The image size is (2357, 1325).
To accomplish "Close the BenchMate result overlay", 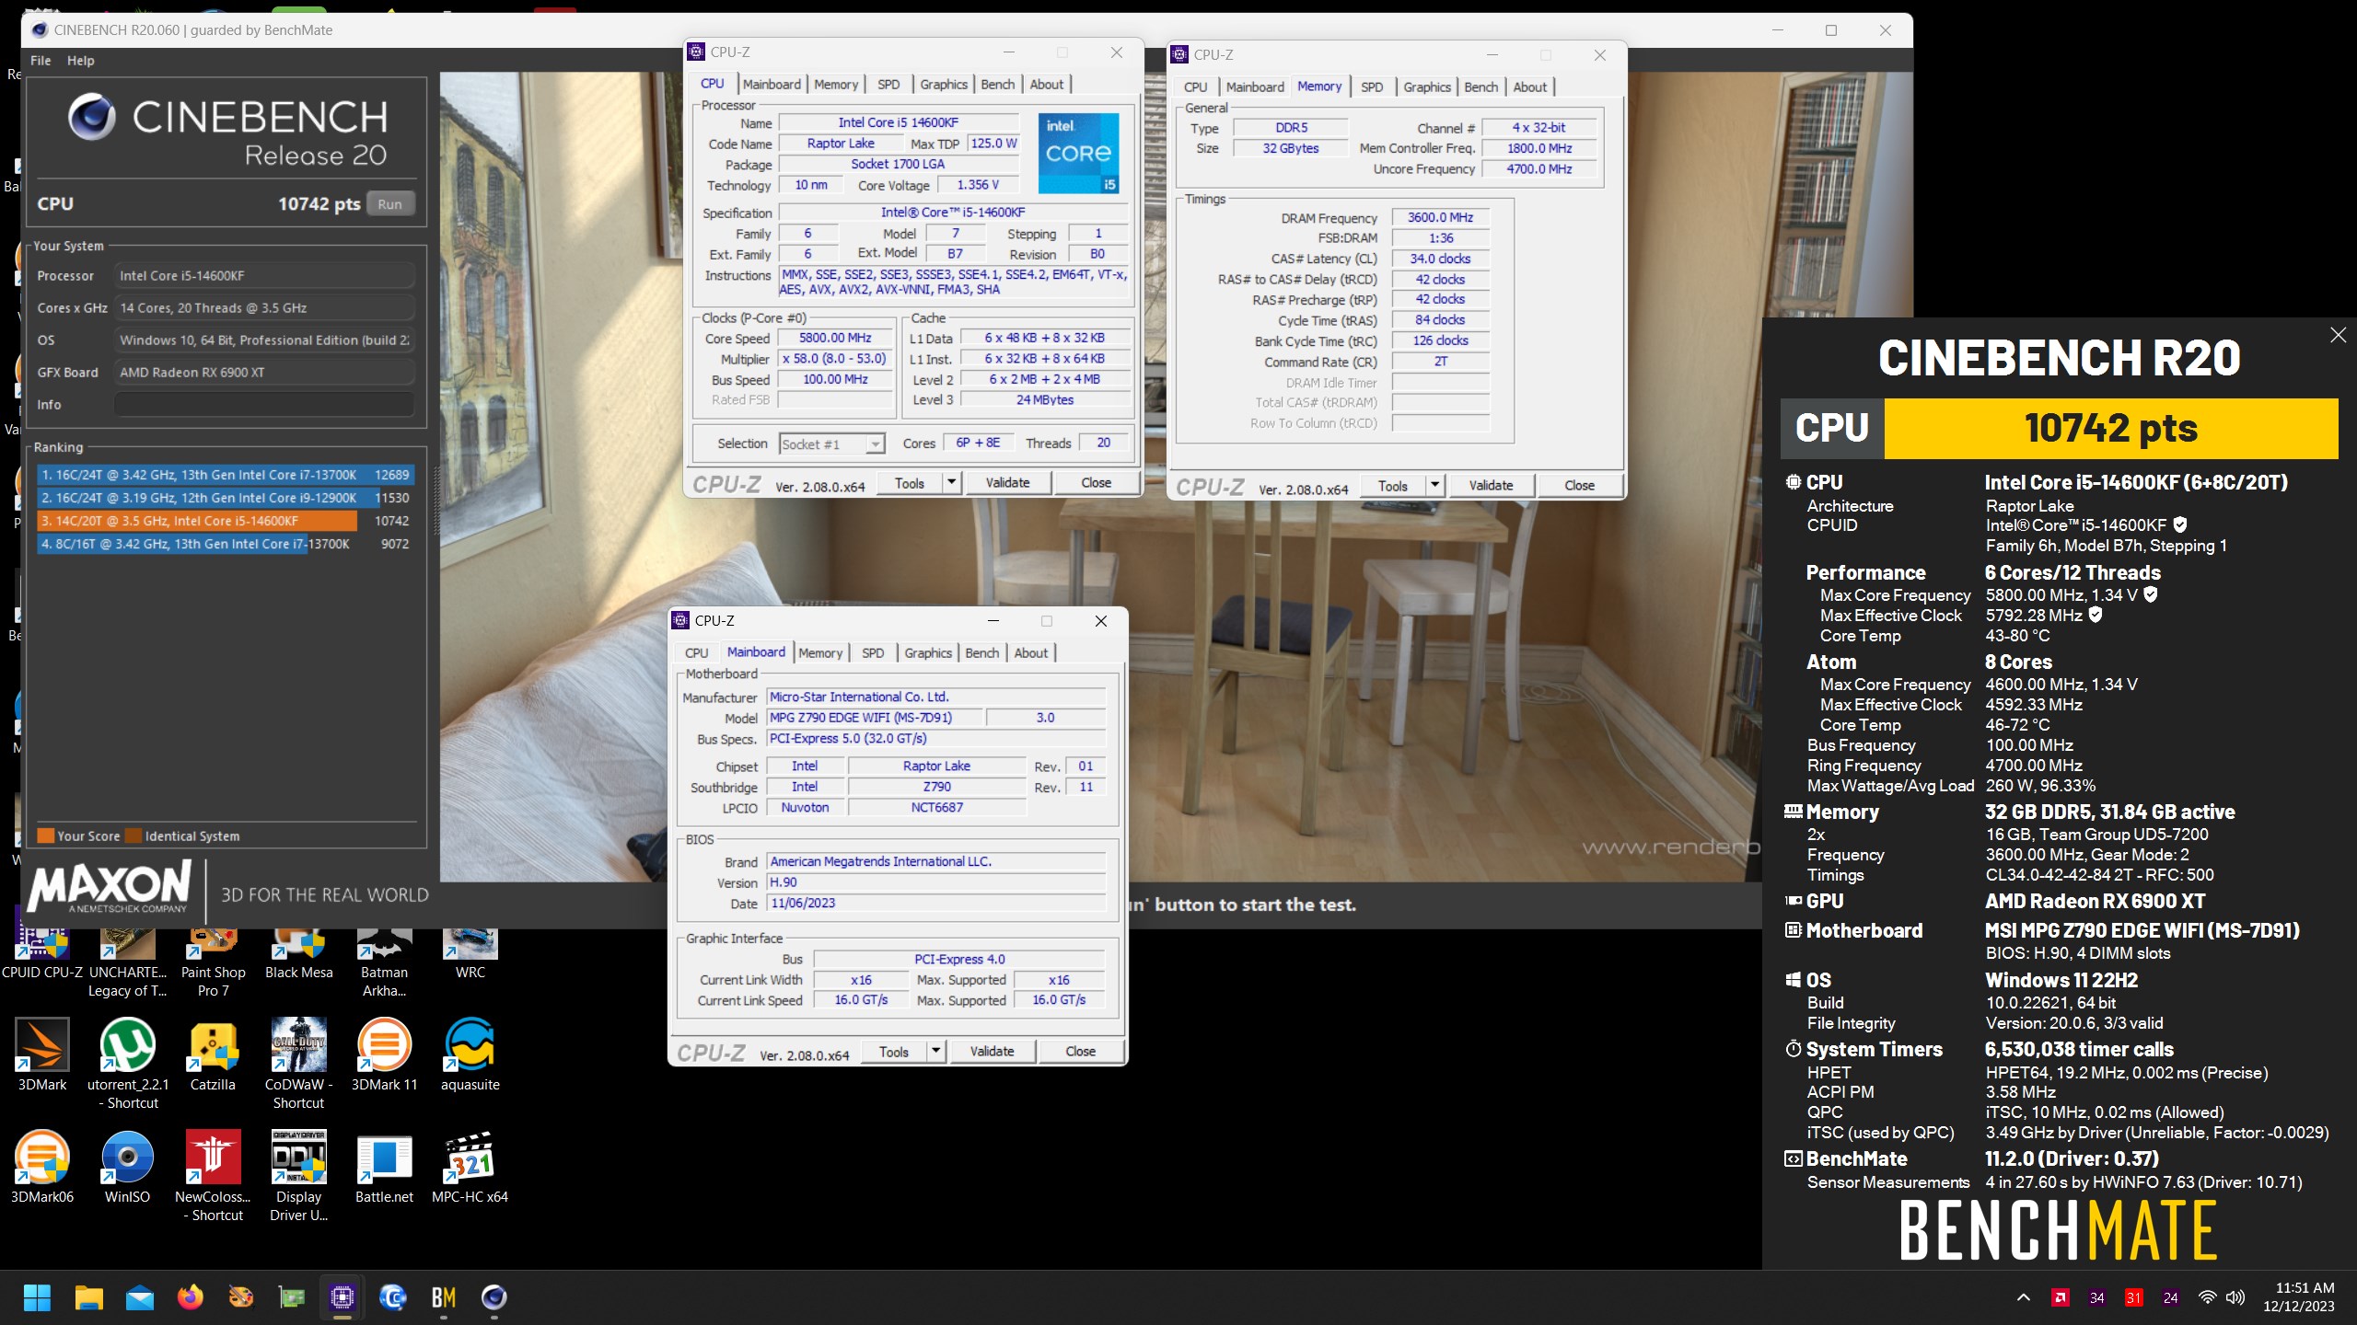I will [2339, 335].
